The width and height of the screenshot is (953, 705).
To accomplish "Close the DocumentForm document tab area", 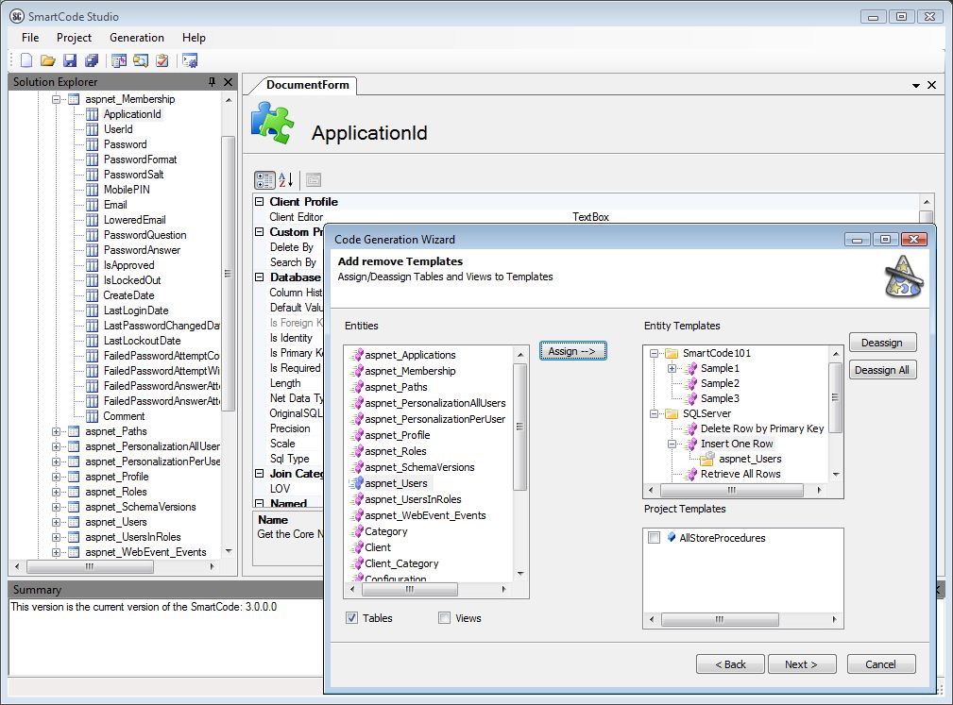I will (x=931, y=85).
